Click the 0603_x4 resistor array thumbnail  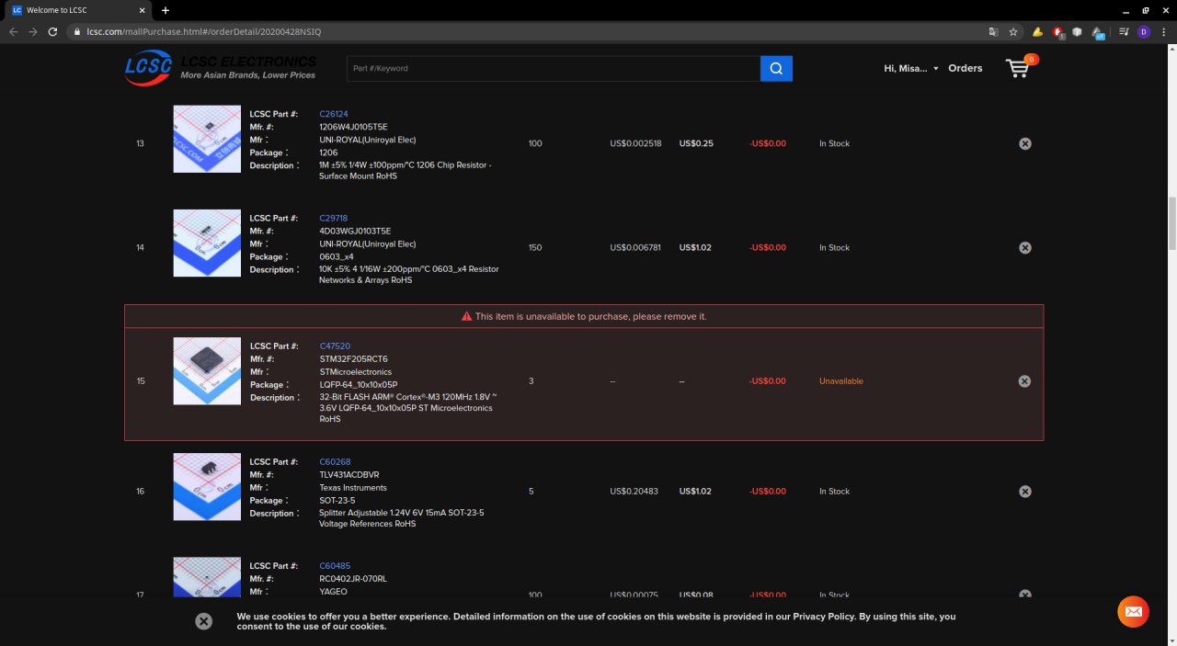[207, 243]
